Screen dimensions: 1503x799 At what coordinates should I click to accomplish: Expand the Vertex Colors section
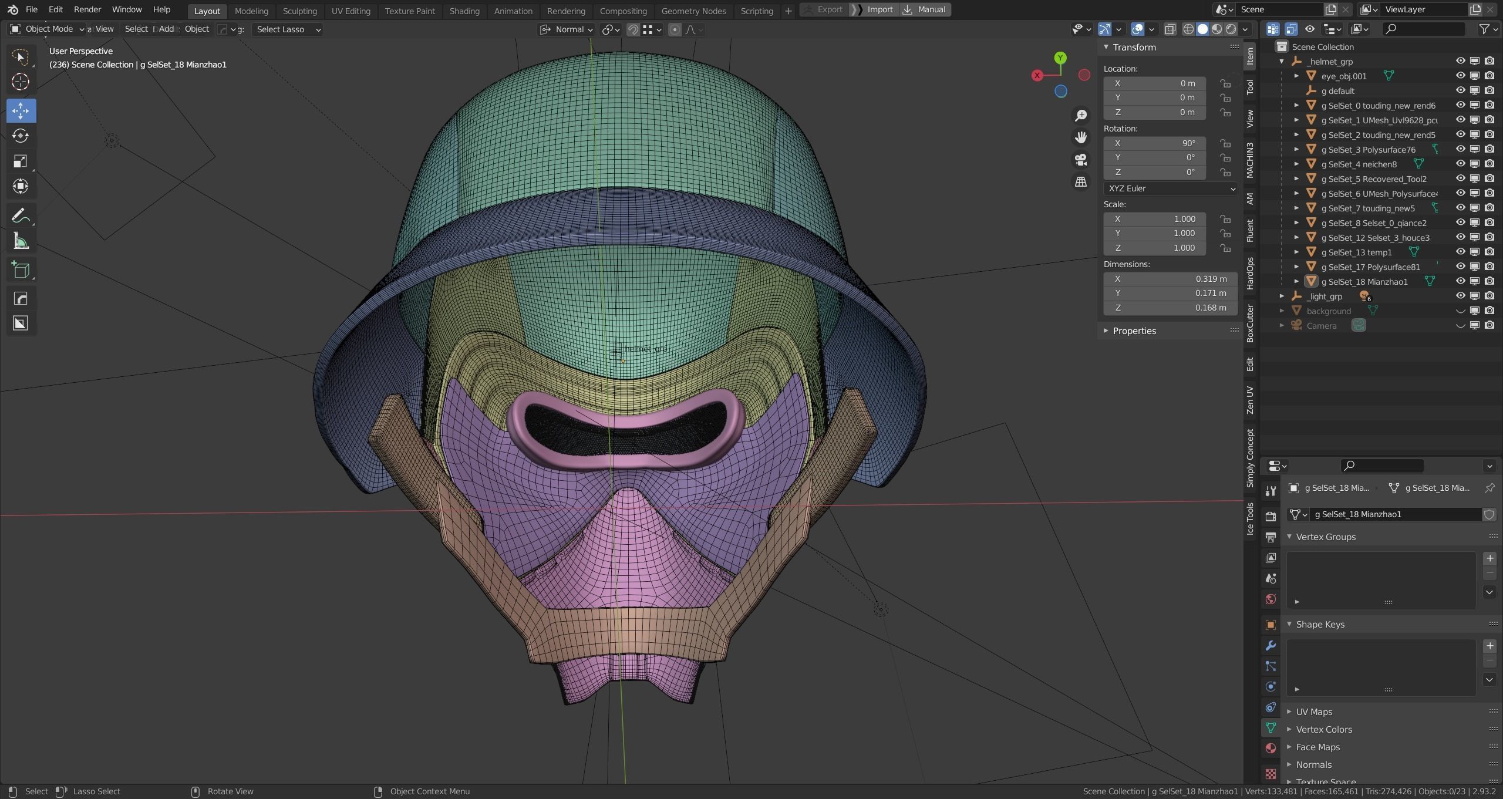pyautogui.click(x=1289, y=729)
